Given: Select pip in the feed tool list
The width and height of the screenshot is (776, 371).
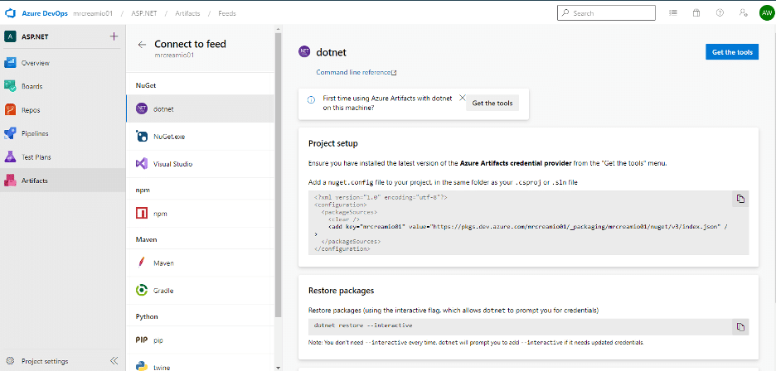Looking at the screenshot, I should 200,340.
